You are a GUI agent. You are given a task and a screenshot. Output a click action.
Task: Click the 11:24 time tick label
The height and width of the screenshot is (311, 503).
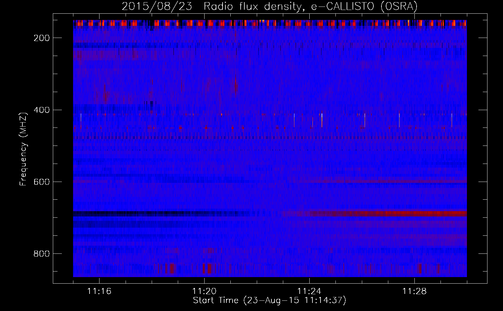[309, 291]
